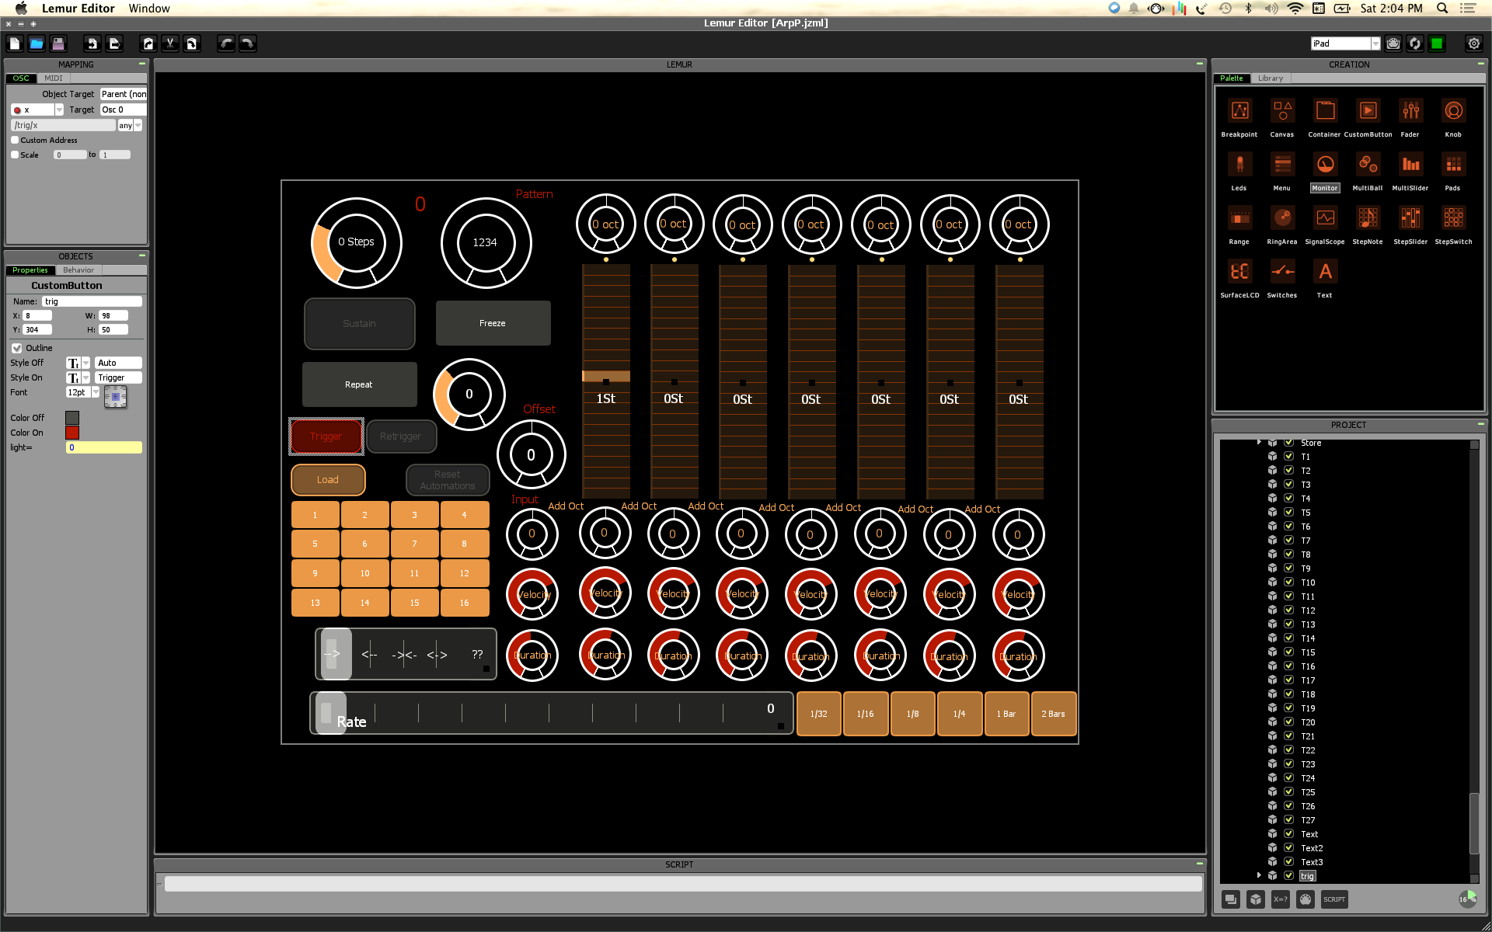This screenshot has height=932, width=1492.
Task: Click the Open project folder icon
Action: click(37, 43)
